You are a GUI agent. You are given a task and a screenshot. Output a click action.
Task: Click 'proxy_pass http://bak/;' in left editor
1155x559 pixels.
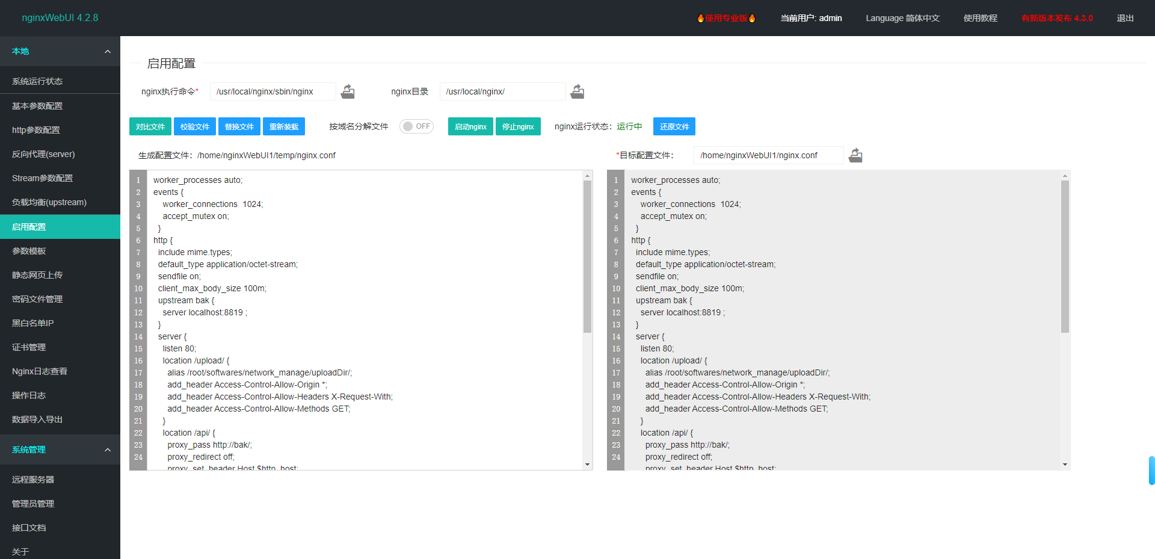coord(209,445)
